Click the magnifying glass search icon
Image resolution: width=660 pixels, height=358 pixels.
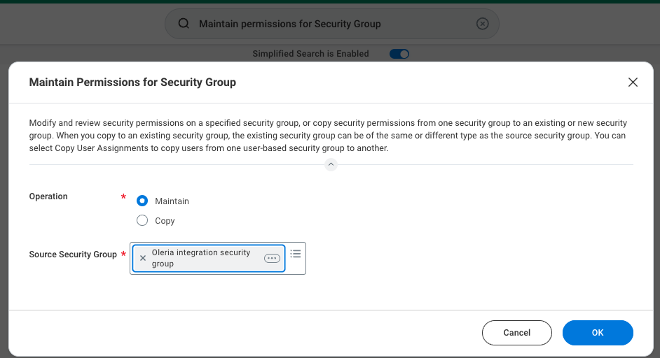click(184, 24)
